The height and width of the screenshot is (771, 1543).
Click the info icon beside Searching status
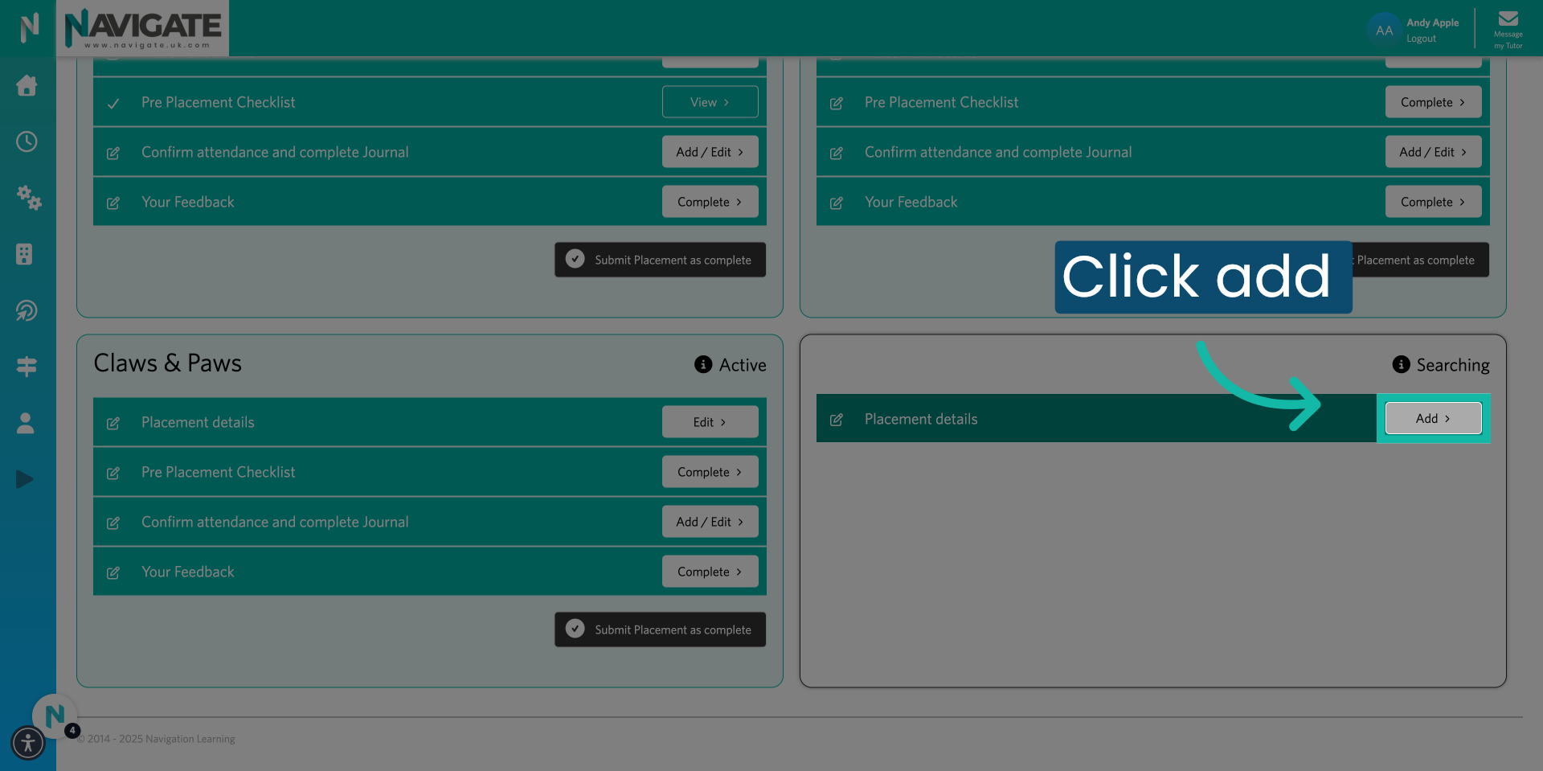(1402, 364)
